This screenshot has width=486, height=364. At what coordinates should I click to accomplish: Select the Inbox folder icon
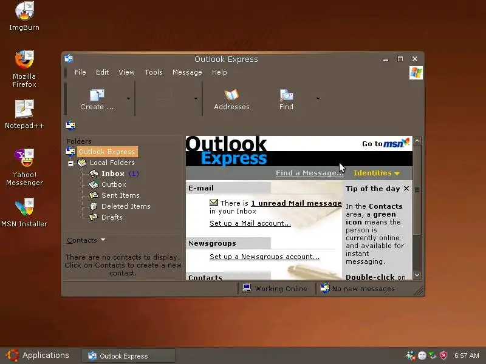pyautogui.click(x=94, y=174)
